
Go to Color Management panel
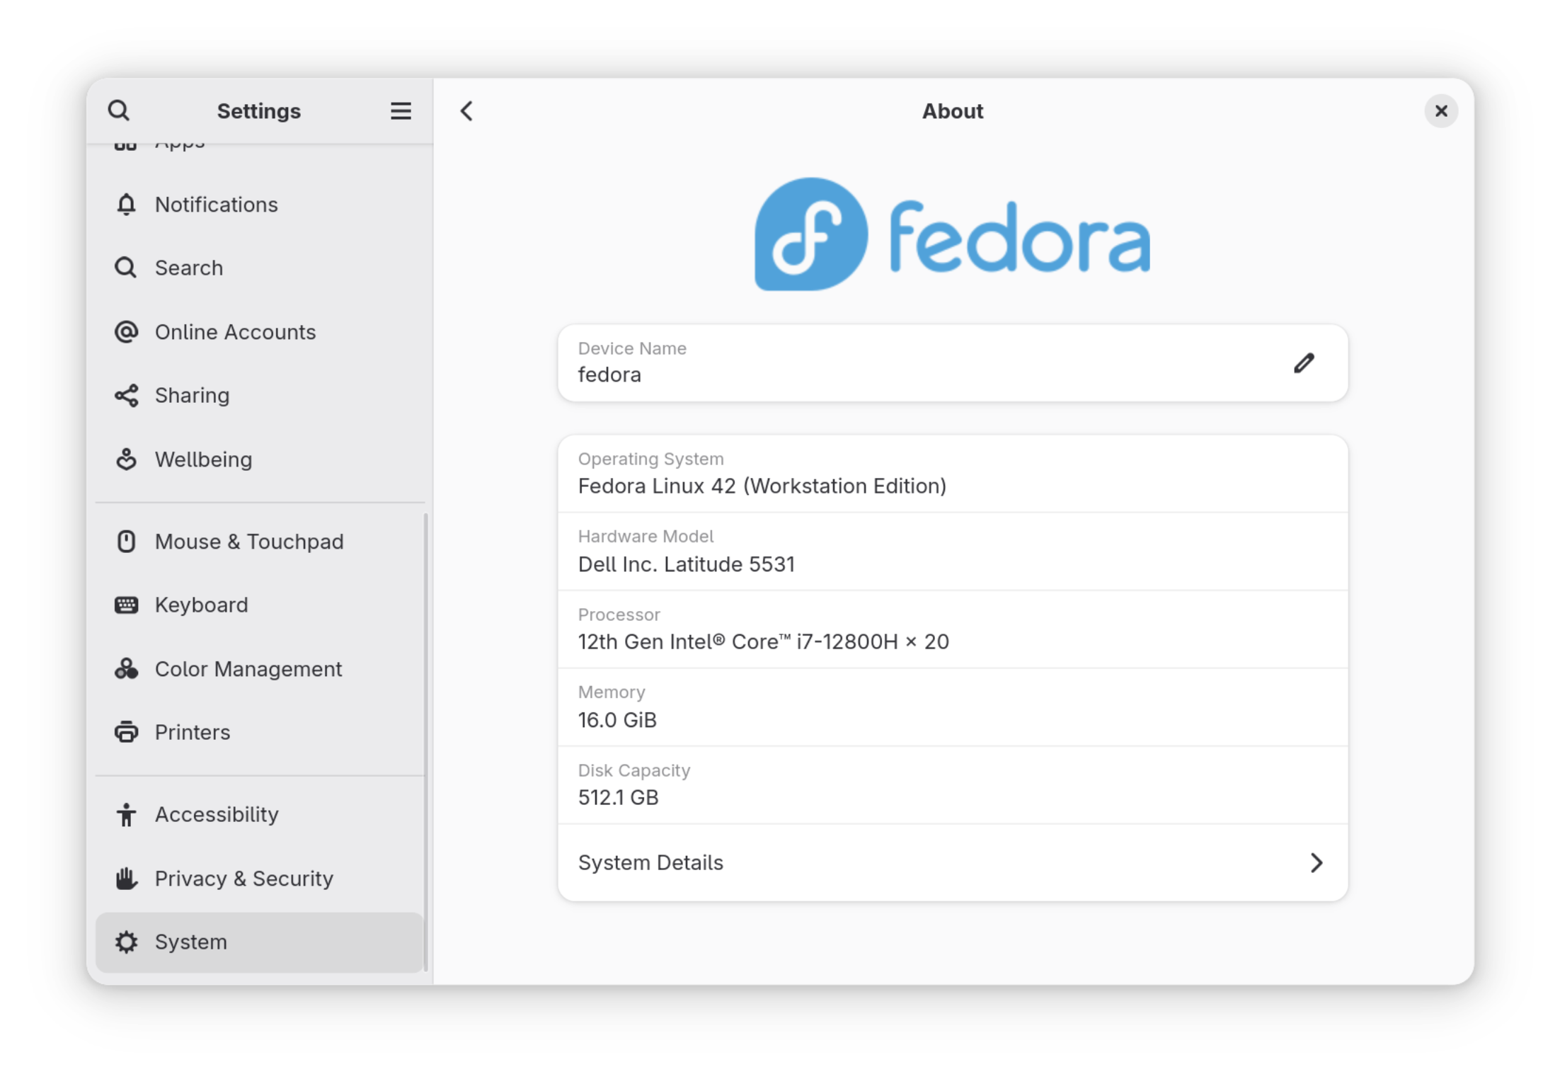(248, 669)
